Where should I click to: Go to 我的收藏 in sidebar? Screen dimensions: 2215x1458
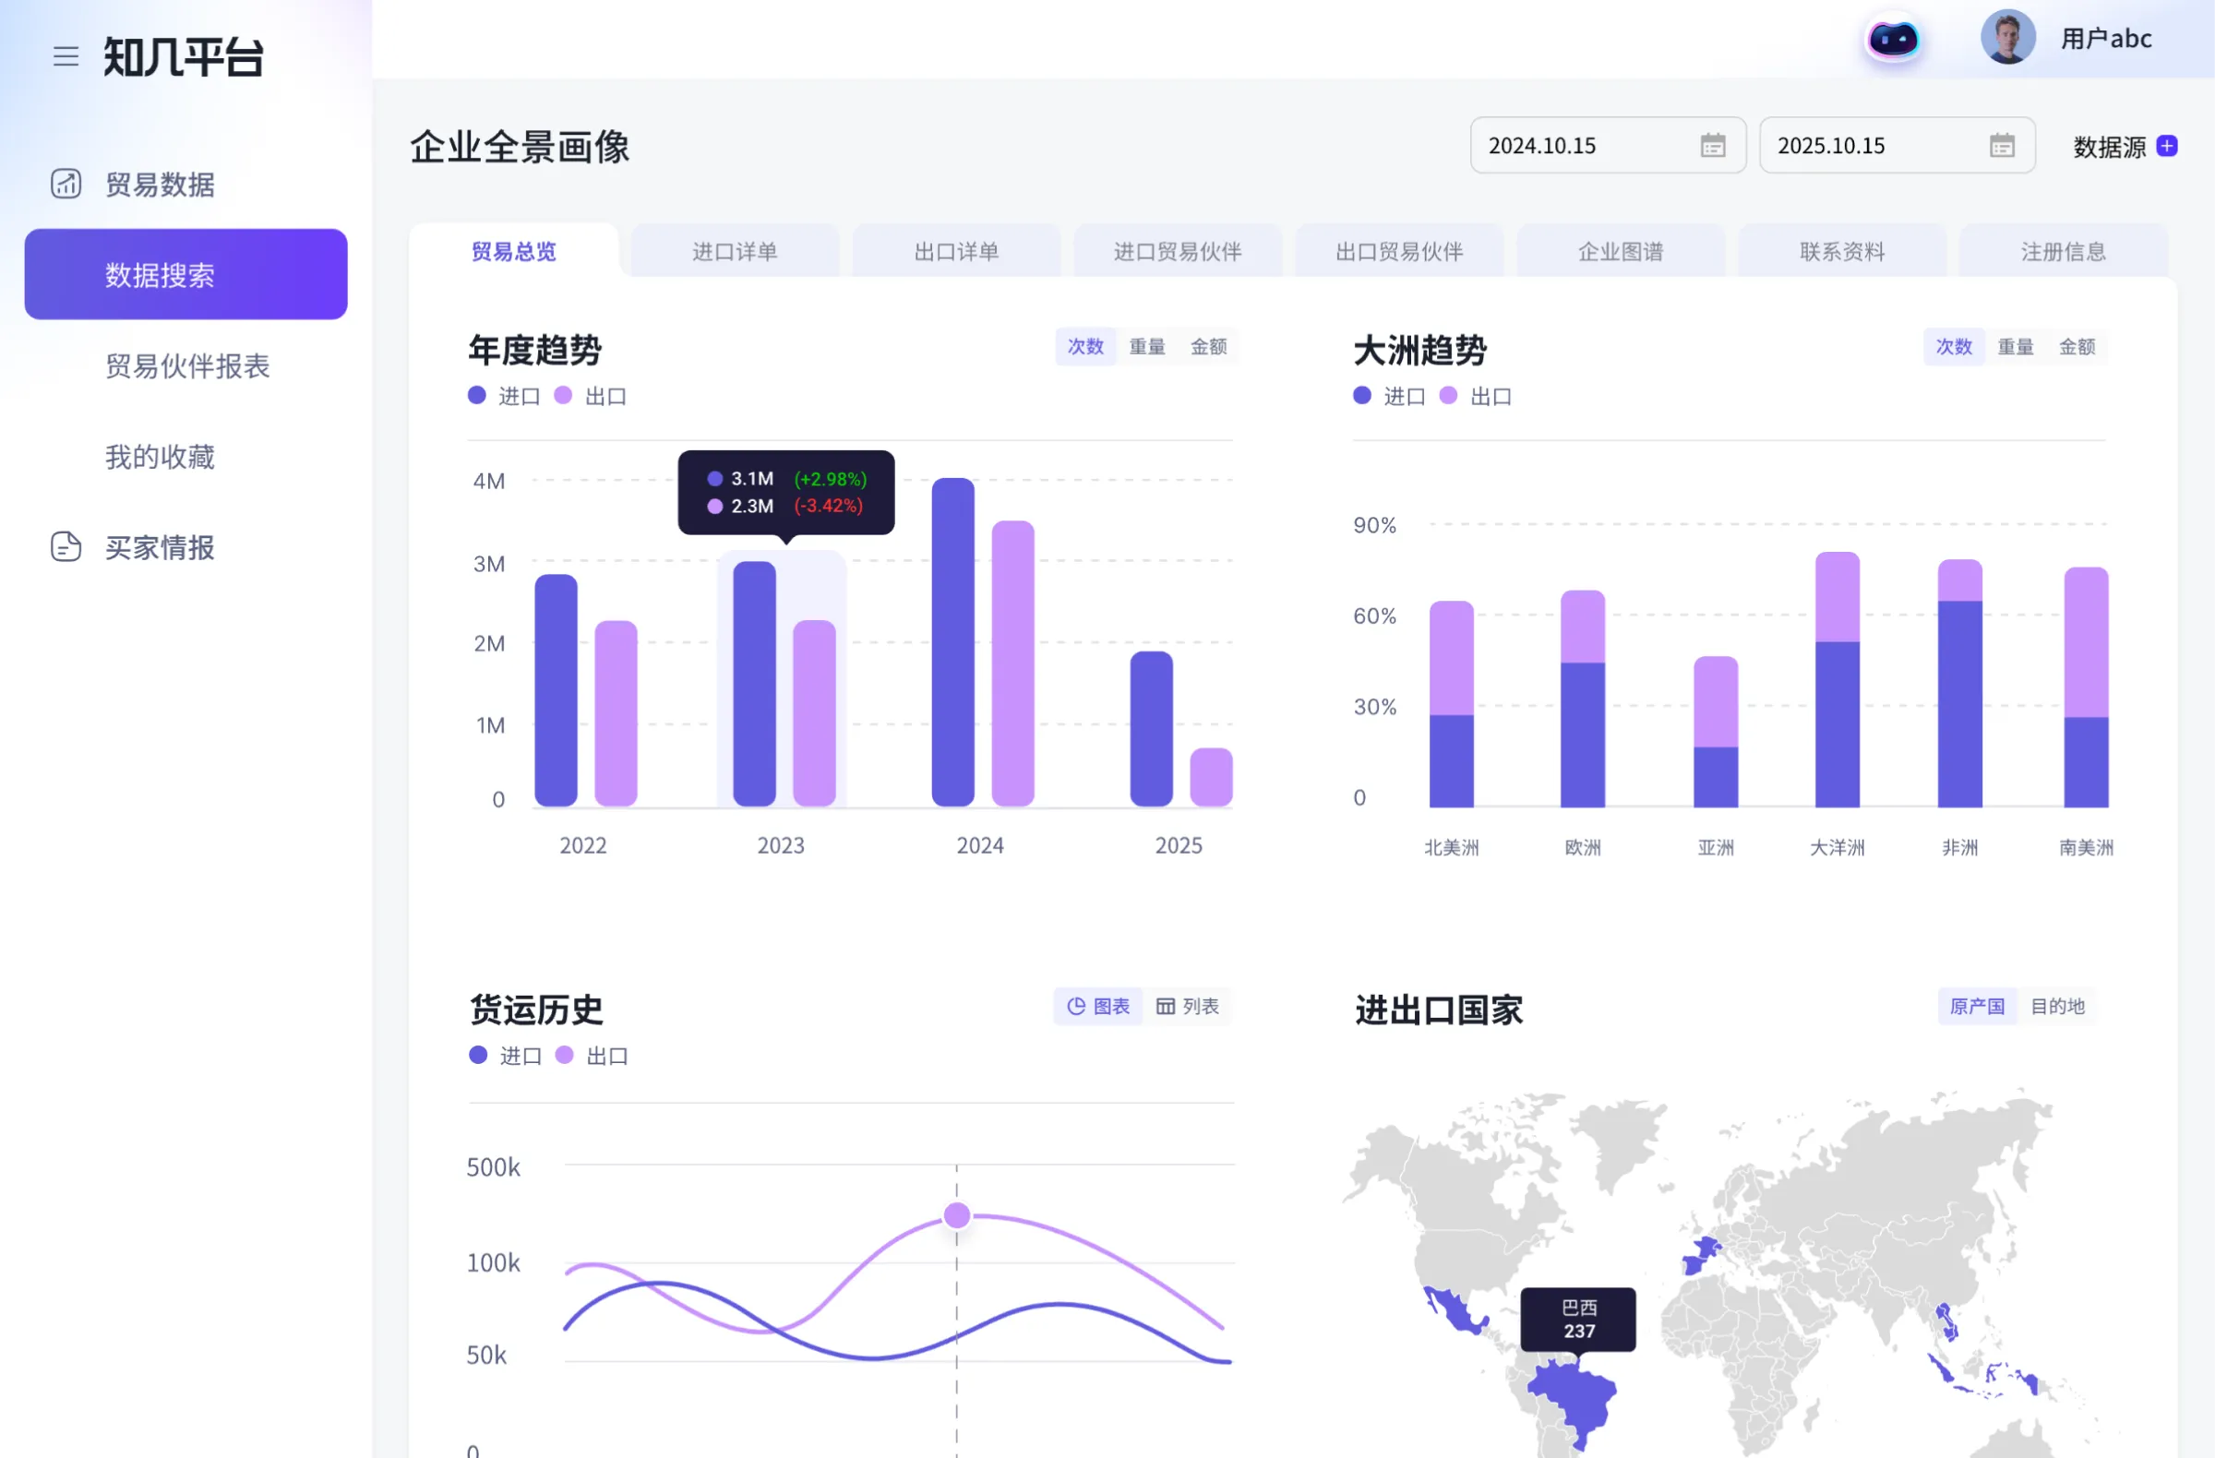coord(160,457)
